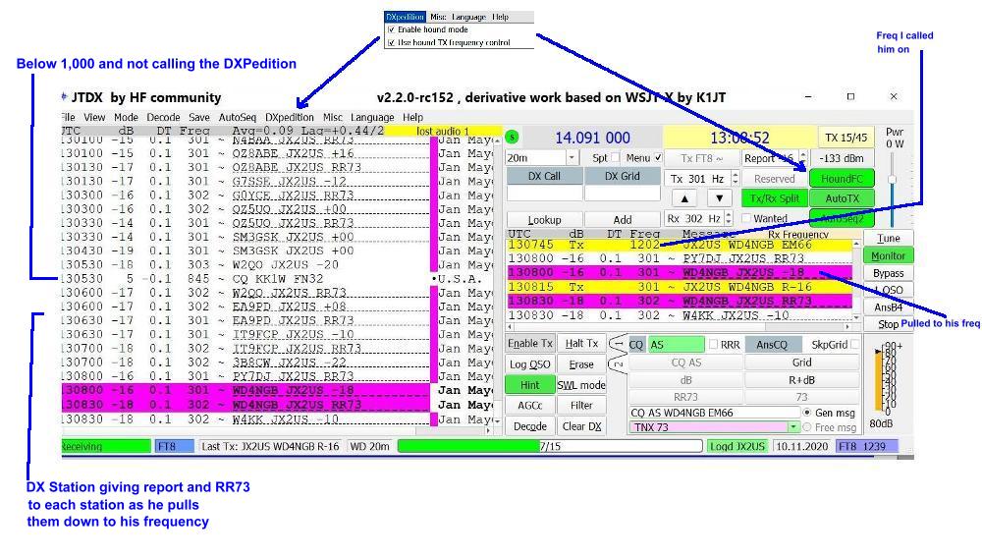Click the TX 15/45 period button

846,138
